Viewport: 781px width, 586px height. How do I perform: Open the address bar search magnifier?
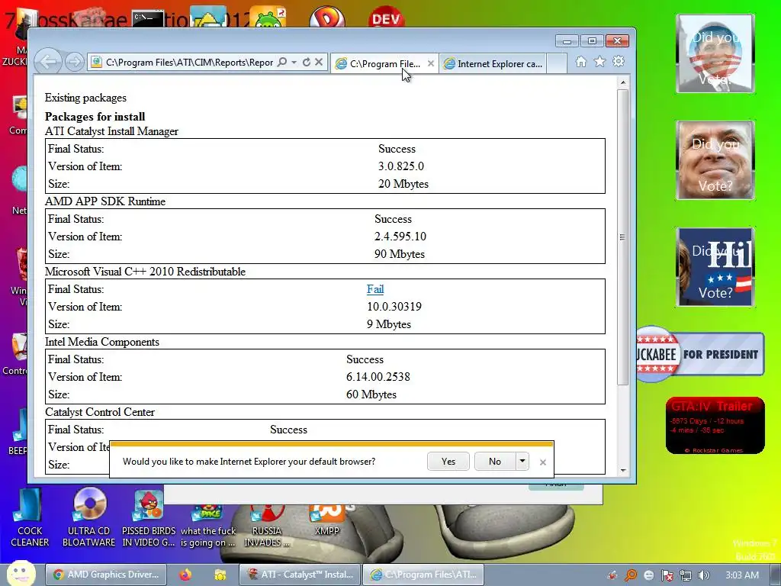[282, 63]
